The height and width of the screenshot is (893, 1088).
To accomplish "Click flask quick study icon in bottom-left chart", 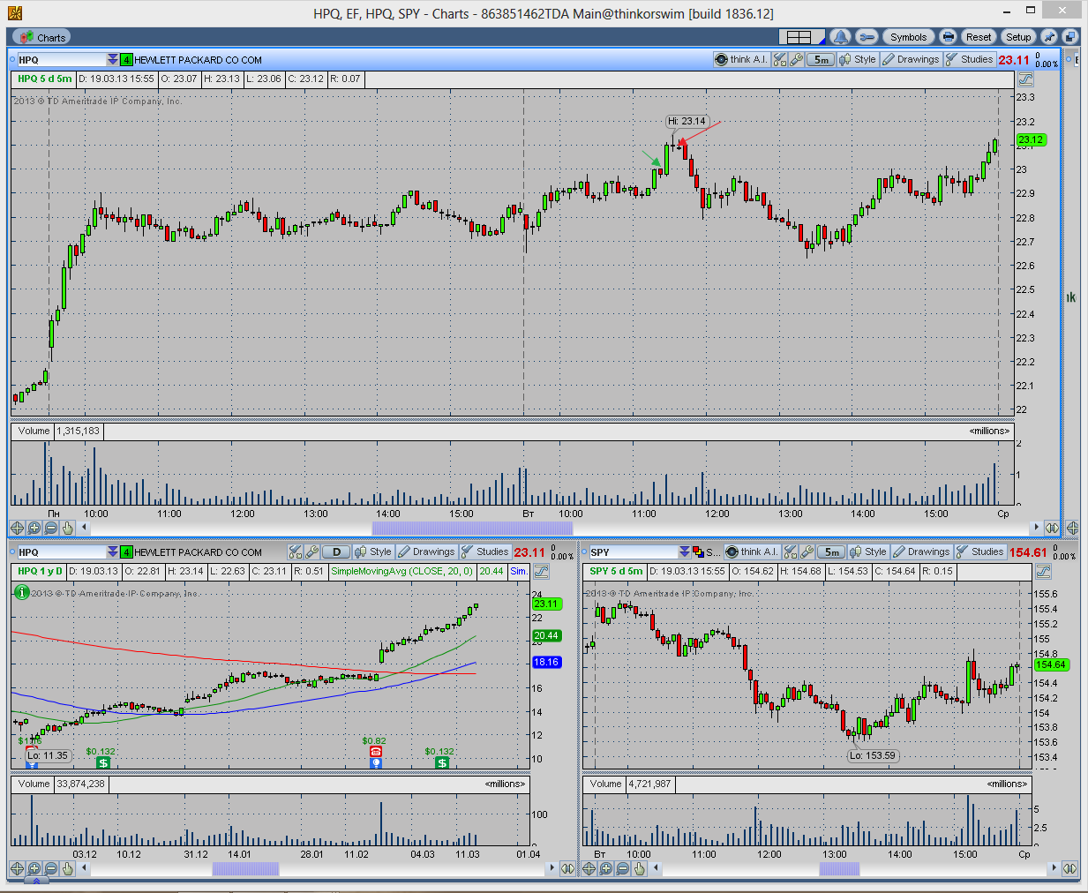I will pos(295,552).
